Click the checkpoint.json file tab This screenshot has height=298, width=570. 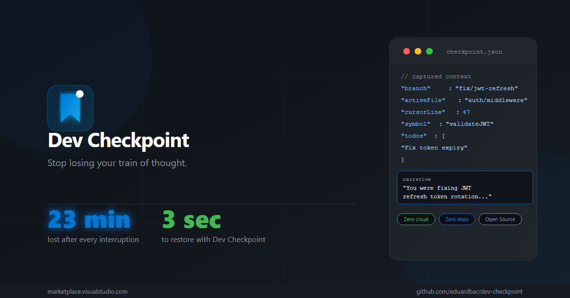click(x=474, y=52)
